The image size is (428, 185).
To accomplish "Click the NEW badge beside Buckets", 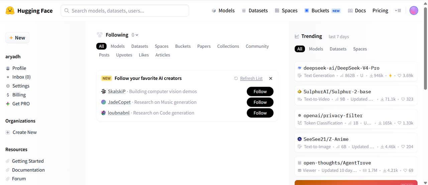I will click(x=336, y=11).
